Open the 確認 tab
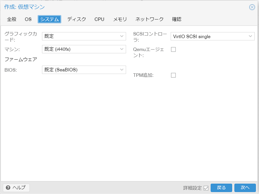 tap(177, 19)
